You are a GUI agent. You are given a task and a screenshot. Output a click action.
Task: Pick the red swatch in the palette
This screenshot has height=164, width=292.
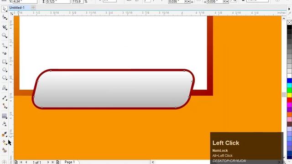coord(289,100)
